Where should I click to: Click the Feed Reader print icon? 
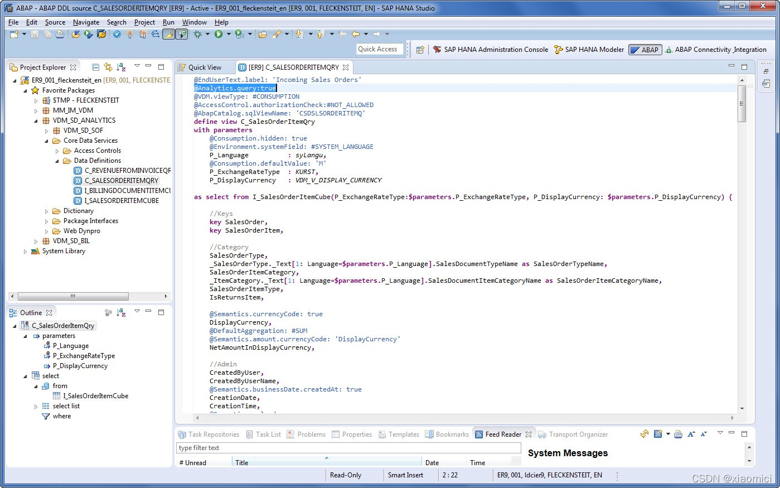678,434
